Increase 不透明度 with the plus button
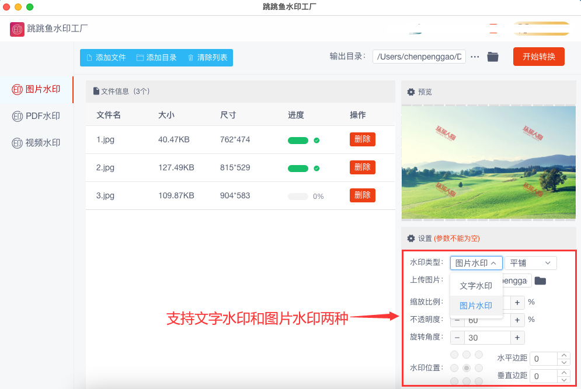This screenshot has width=581, height=389. point(517,320)
